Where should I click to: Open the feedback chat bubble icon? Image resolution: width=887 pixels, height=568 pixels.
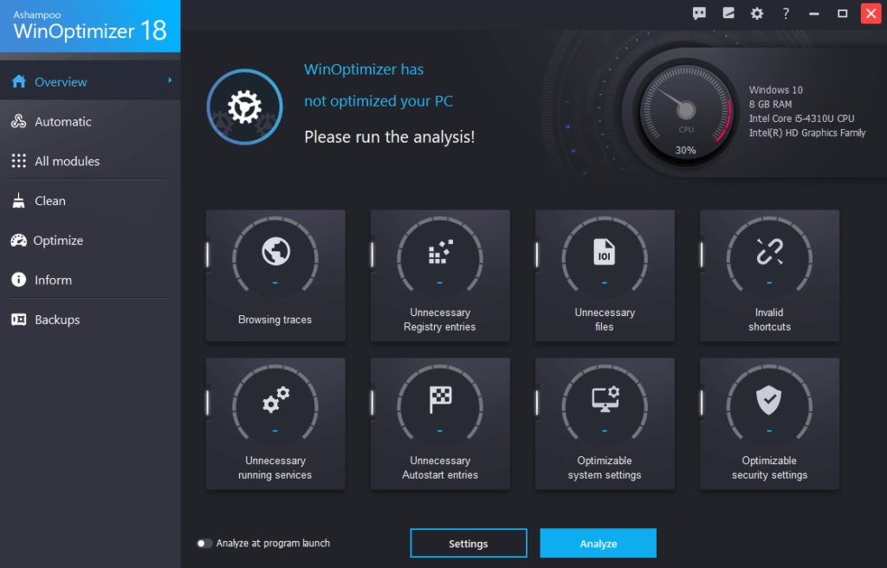(699, 14)
